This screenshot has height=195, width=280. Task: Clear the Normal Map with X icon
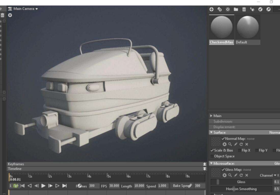(x=247, y=144)
